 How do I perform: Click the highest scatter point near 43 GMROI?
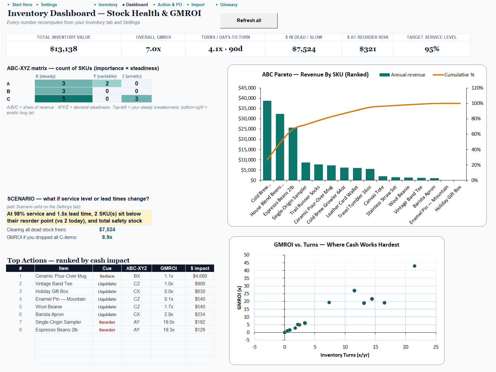[x=414, y=266]
